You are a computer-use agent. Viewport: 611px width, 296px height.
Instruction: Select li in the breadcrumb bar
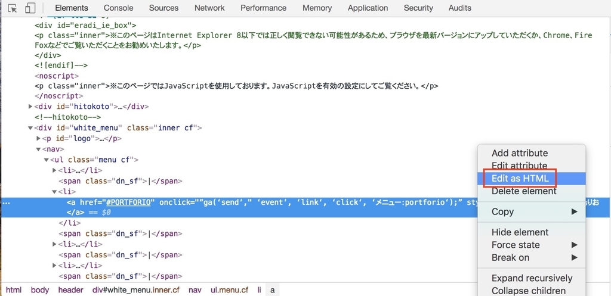click(259, 290)
